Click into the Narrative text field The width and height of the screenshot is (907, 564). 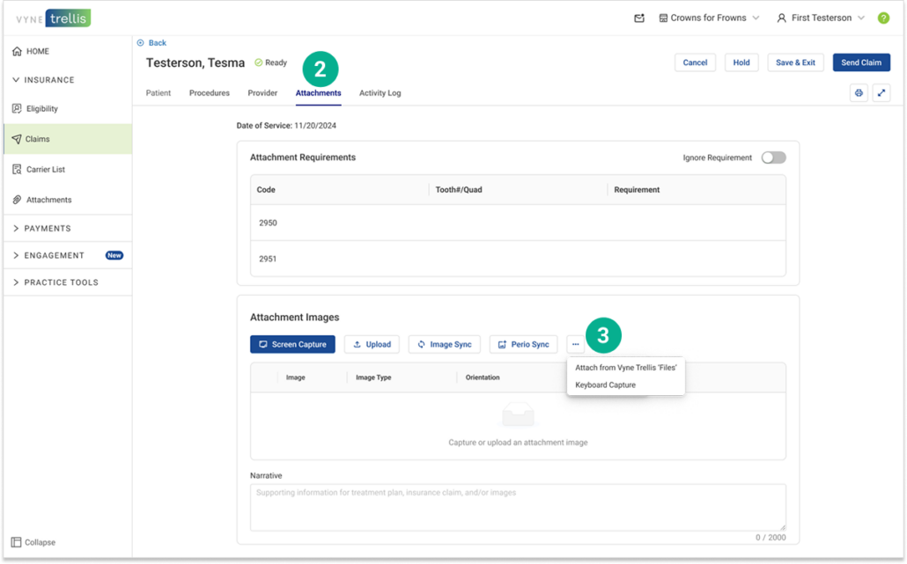click(x=517, y=507)
